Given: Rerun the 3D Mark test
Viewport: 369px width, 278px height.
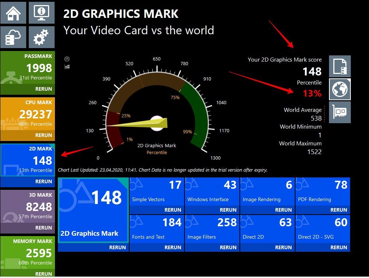Looking at the screenshot, I should tap(44, 228).
